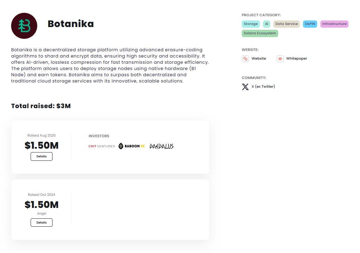Click the $1.50M amount raised Aug 2026
The width and height of the screenshot is (360, 253).
[x=41, y=146]
